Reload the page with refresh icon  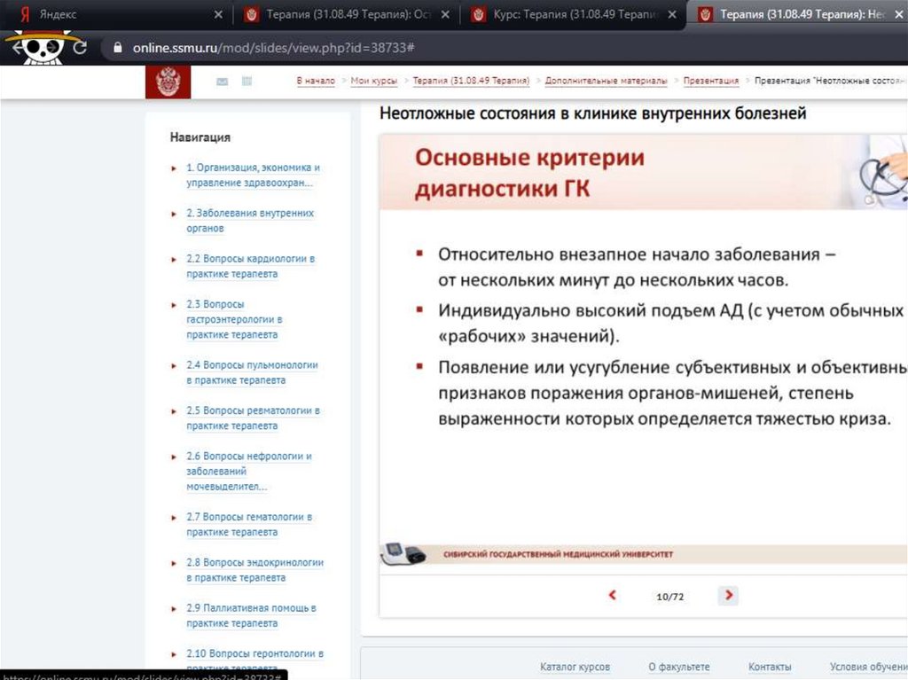(x=80, y=48)
